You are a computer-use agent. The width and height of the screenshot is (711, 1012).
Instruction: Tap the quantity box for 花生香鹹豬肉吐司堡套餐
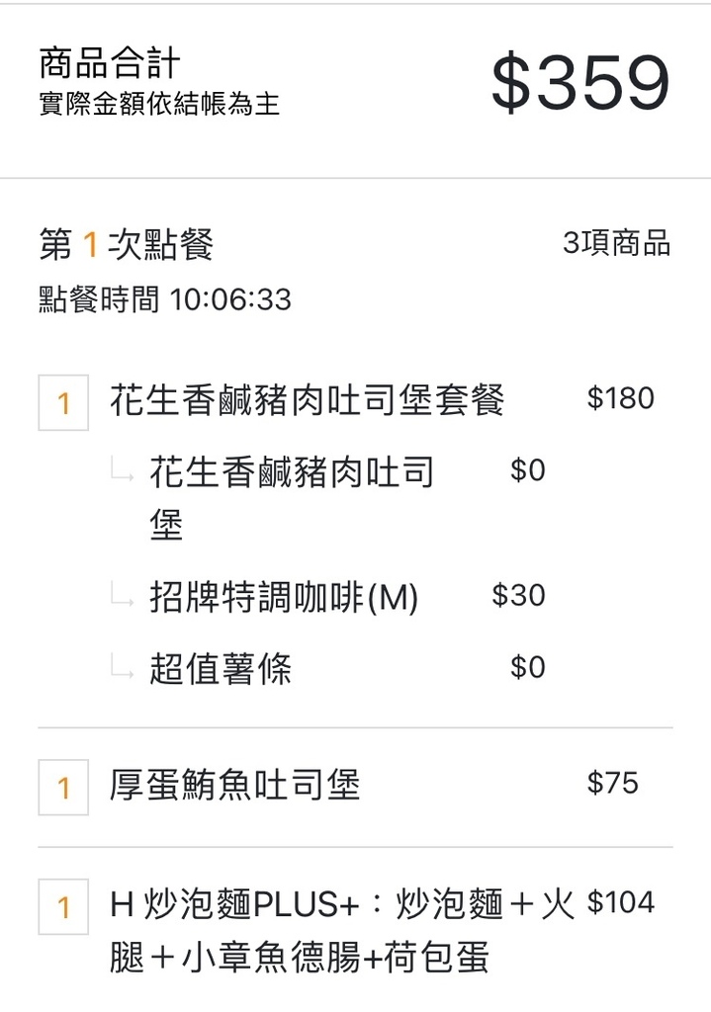[x=63, y=403]
